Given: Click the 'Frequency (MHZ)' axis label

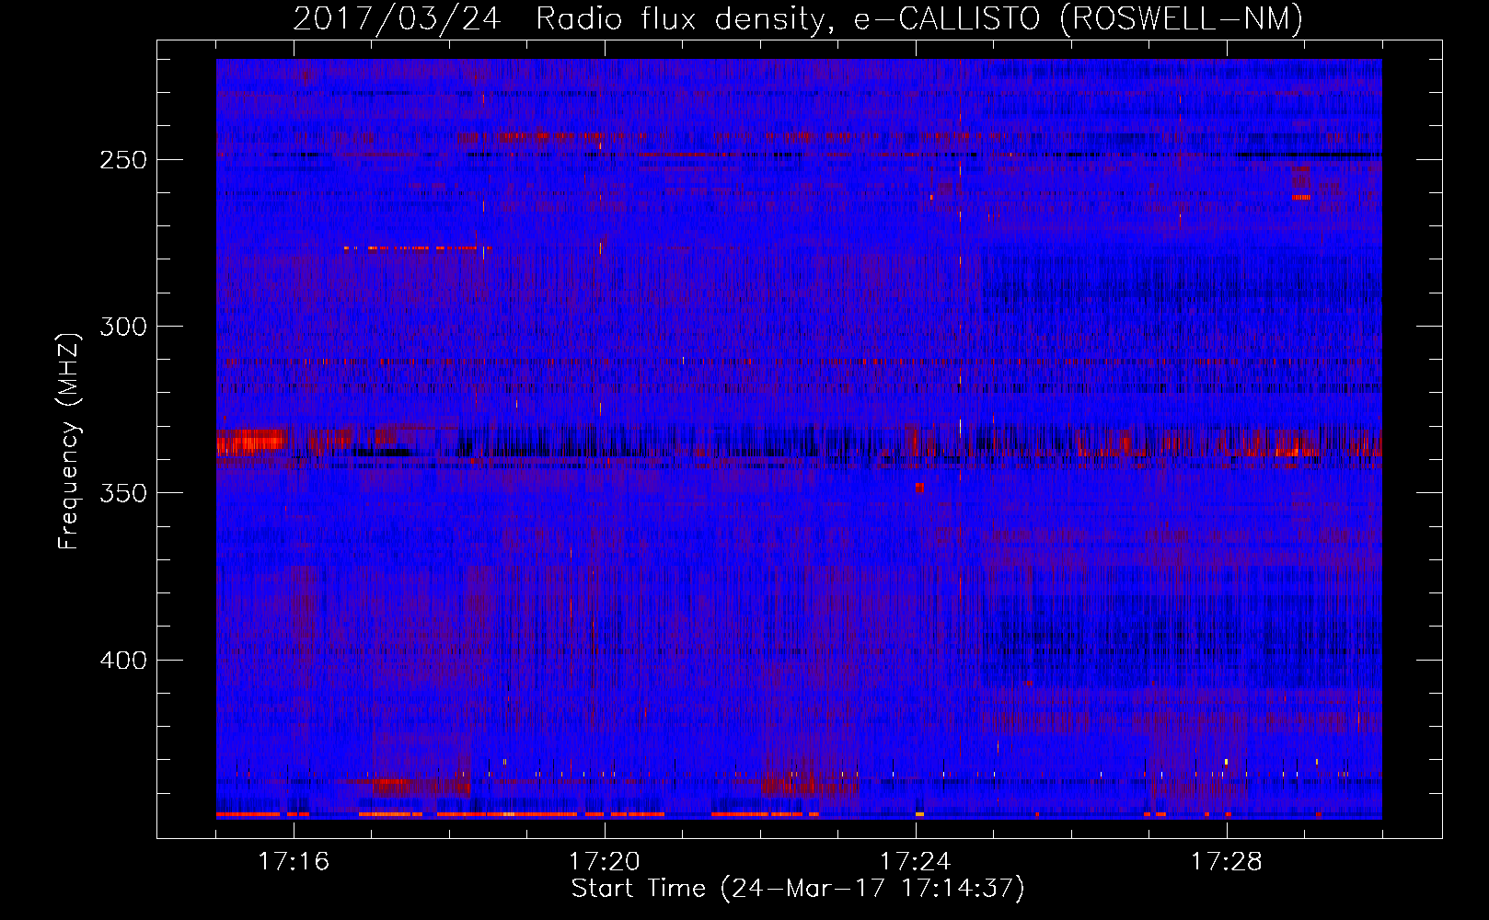Looking at the screenshot, I should pos(69,441).
